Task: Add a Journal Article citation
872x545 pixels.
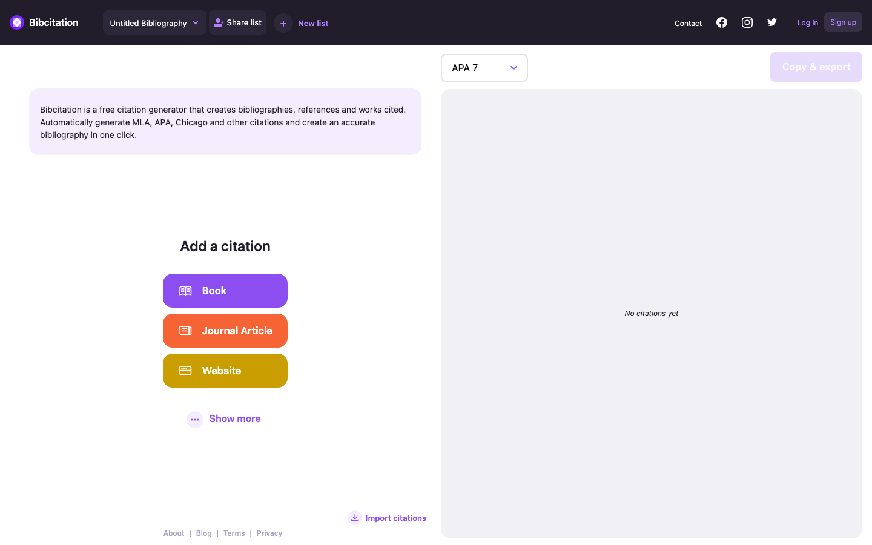Action: (x=225, y=331)
